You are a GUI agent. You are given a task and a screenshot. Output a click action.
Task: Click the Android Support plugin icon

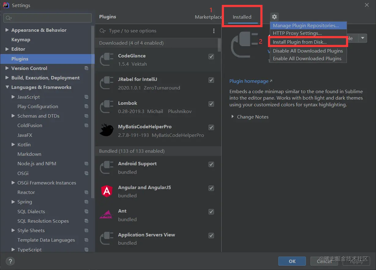click(106, 168)
